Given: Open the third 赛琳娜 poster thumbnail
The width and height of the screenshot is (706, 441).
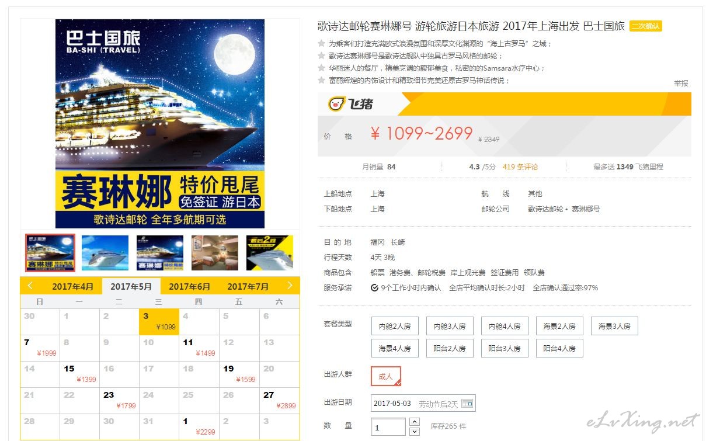Looking at the screenshot, I should pos(160,253).
